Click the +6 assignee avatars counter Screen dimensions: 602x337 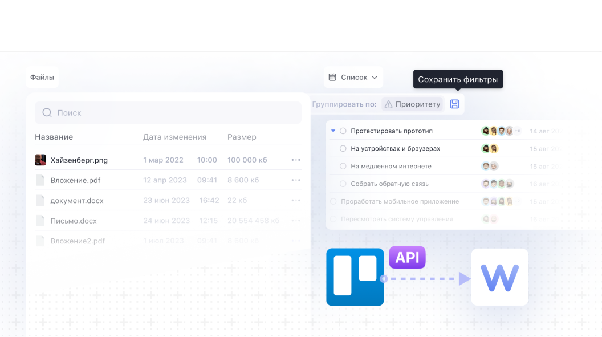click(x=516, y=130)
